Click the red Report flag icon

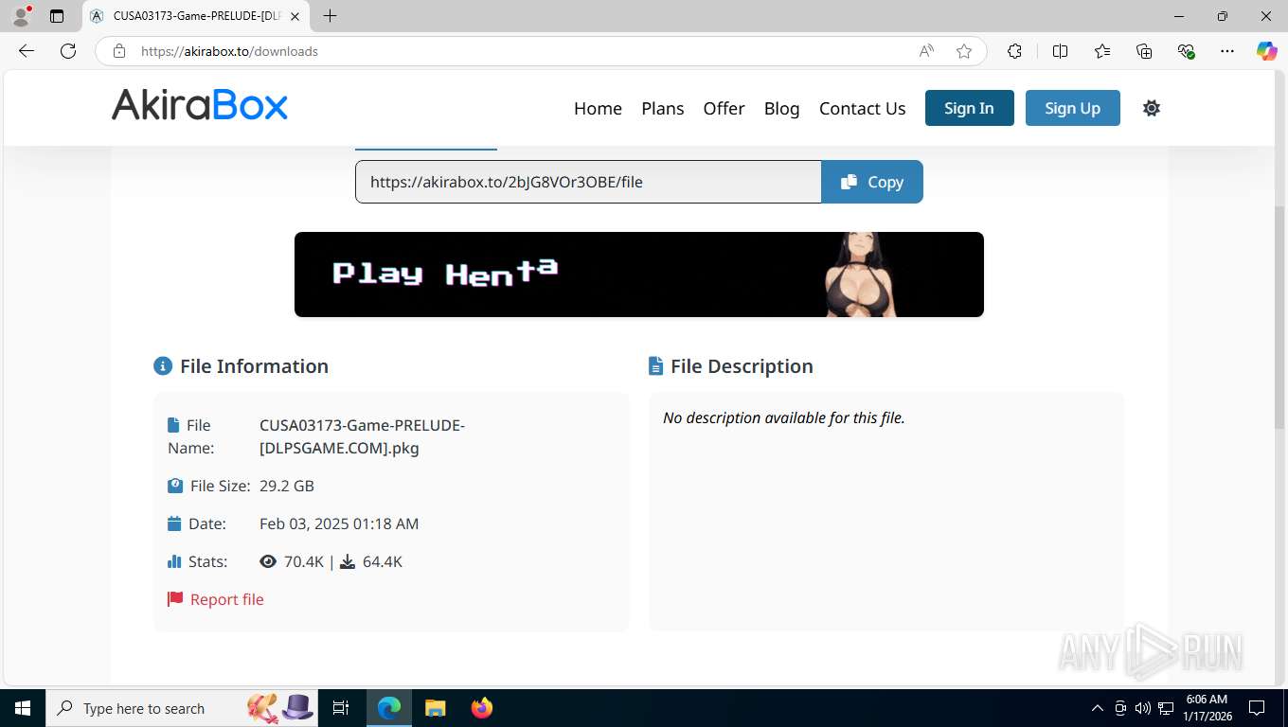tap(175, 599)
